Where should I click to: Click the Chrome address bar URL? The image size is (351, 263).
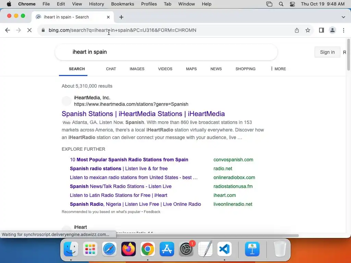[122, 30]
